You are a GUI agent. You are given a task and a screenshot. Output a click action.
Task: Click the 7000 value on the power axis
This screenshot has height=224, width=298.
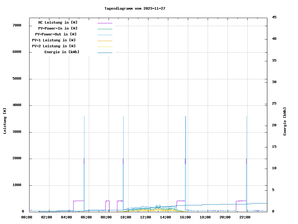click(17, 25)
